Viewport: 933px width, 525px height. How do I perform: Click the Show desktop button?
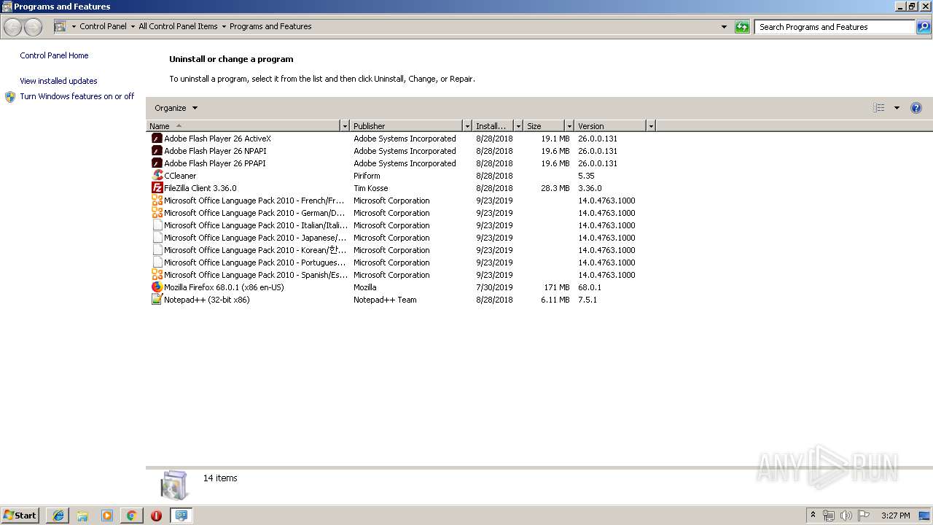925,516
